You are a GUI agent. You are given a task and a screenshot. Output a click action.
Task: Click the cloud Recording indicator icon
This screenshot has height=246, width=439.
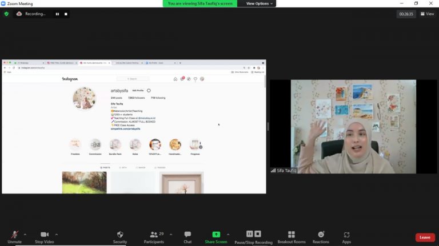point(19,14)
